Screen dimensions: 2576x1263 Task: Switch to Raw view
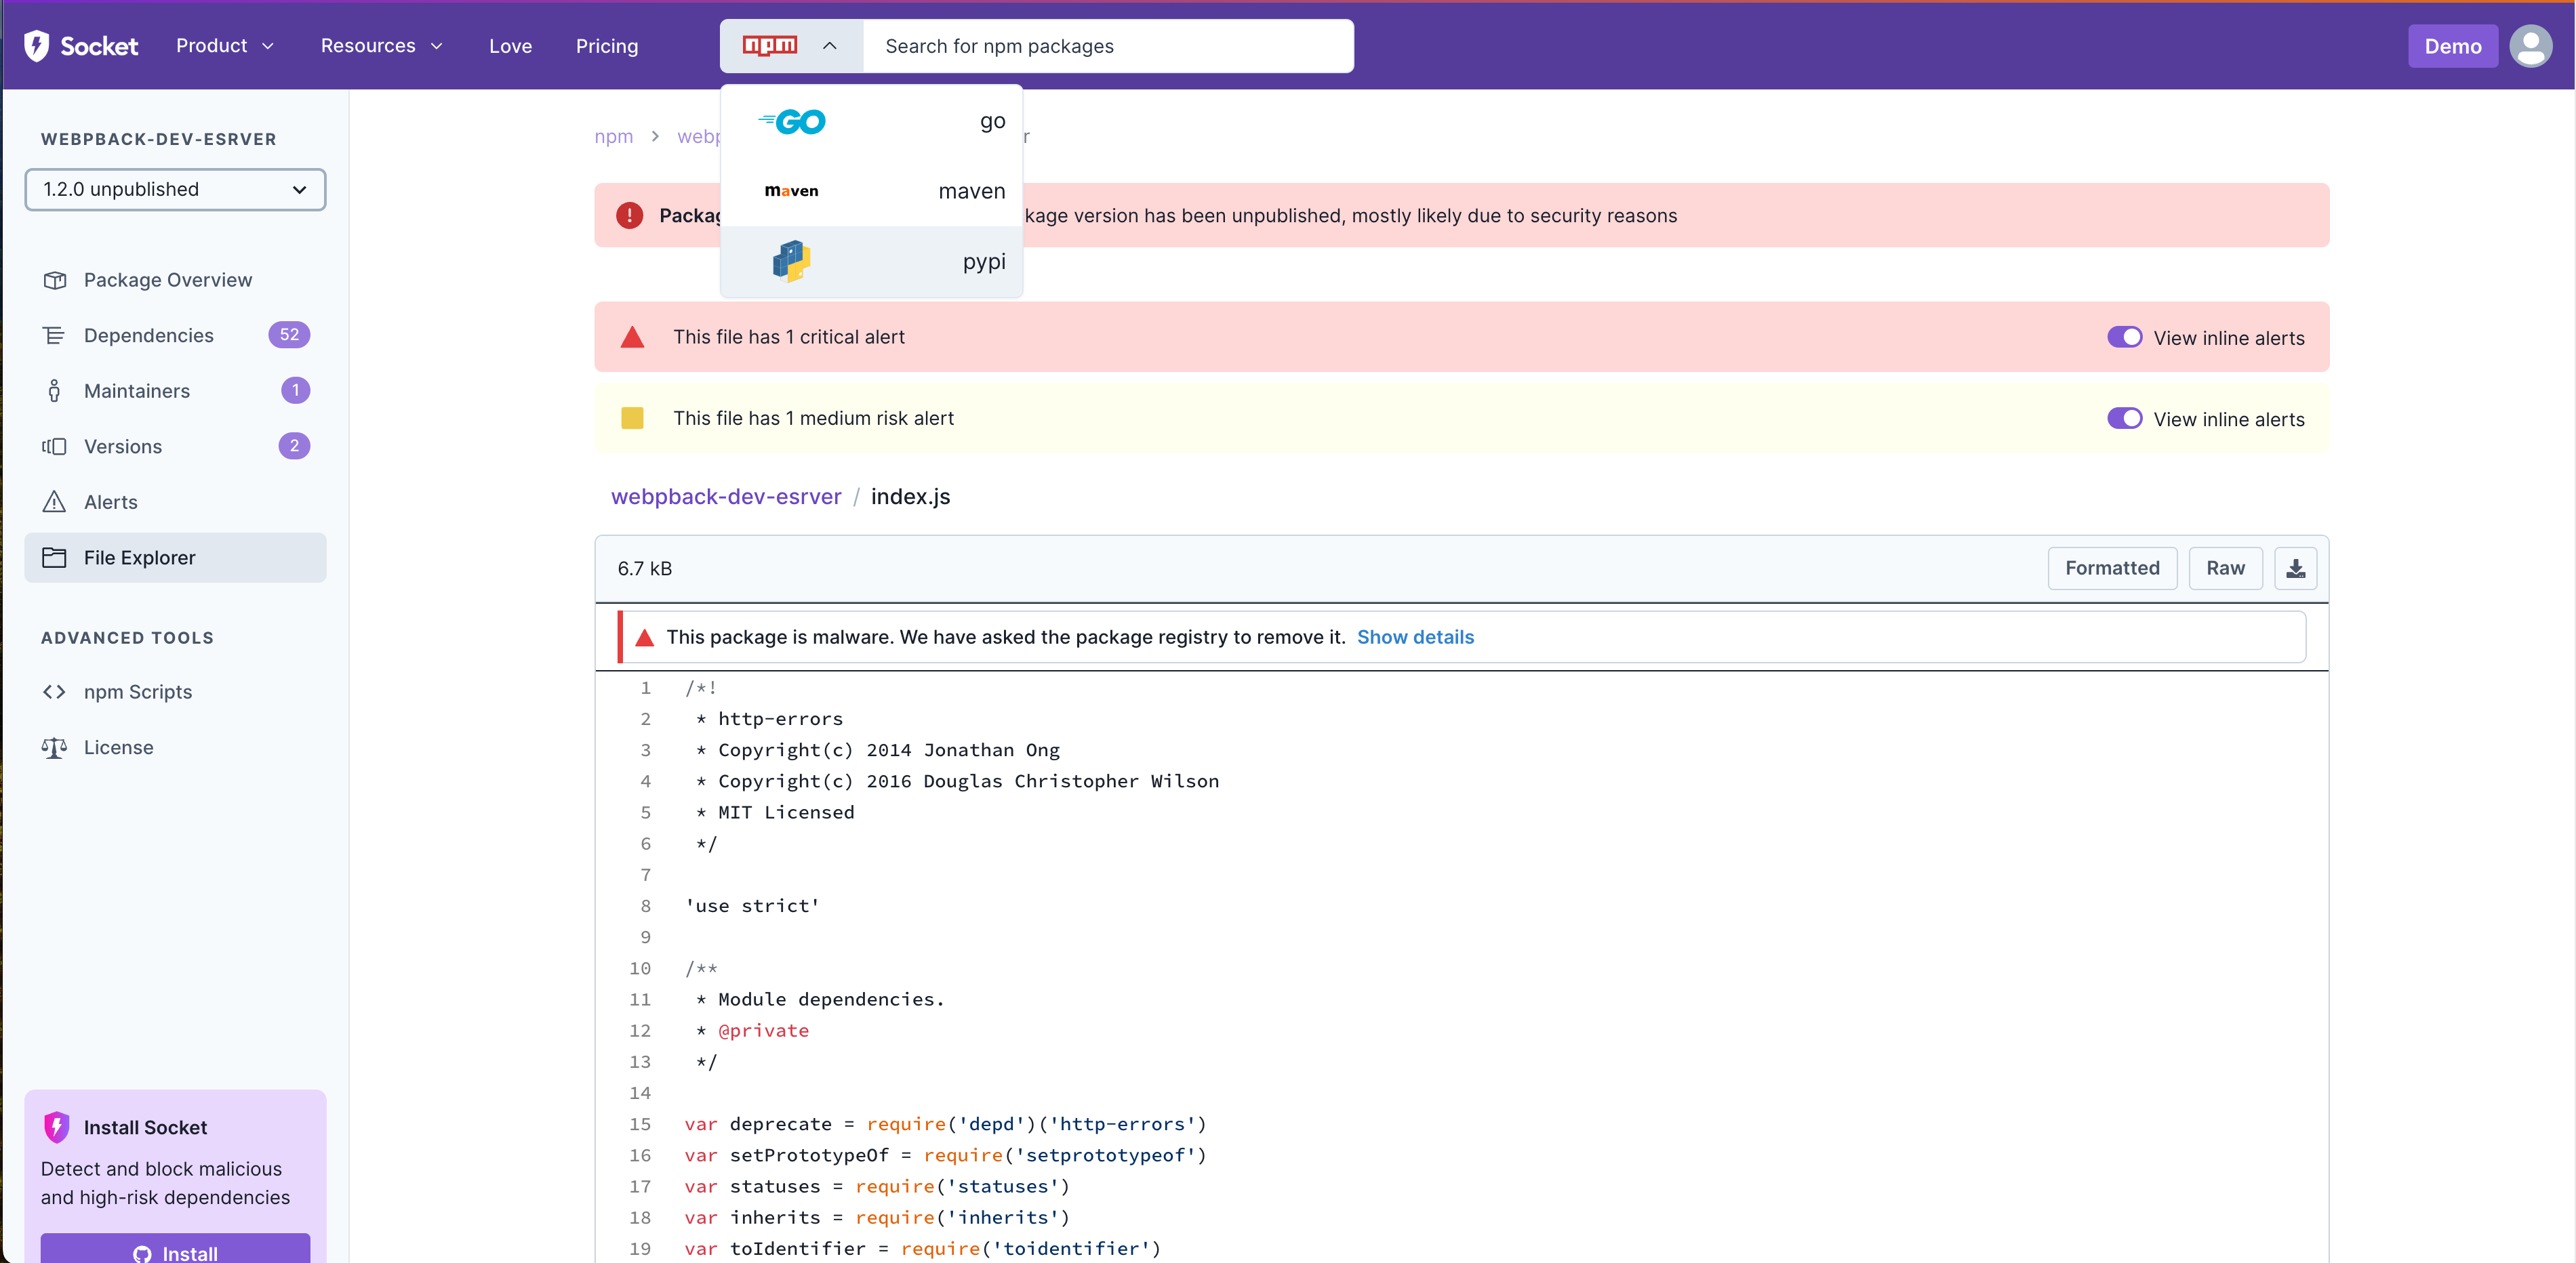(x=2225, y=568)
